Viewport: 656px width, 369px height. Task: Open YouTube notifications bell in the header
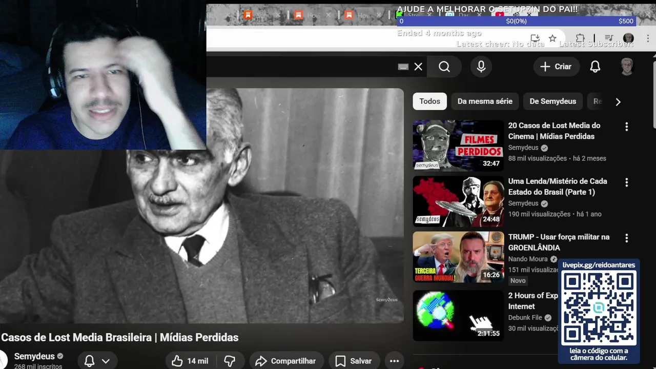point(595,67)
